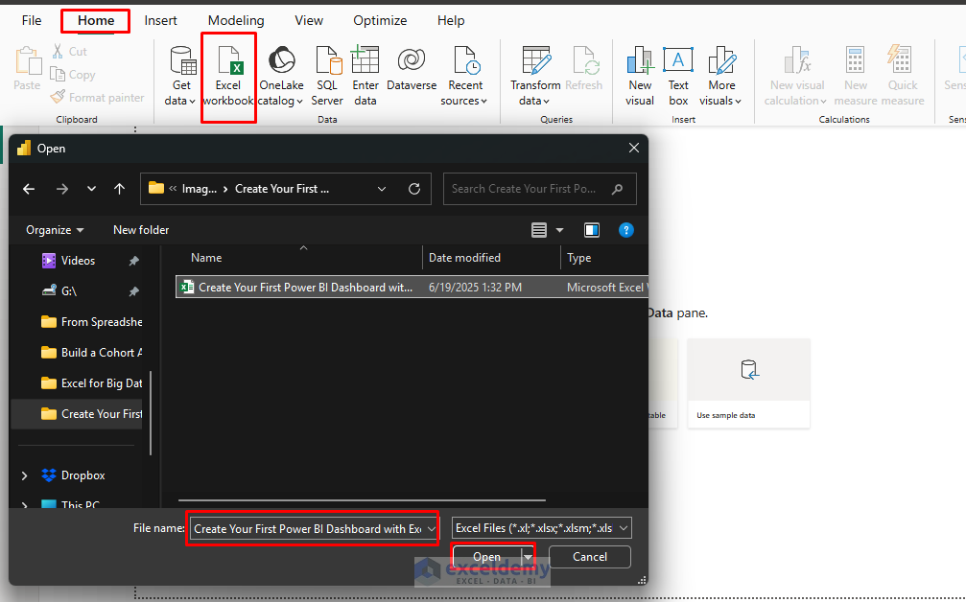This screenshot has height=602, width=966.
Task: Open the Build a Cohort folder shortcut
Action: (91, 353)
